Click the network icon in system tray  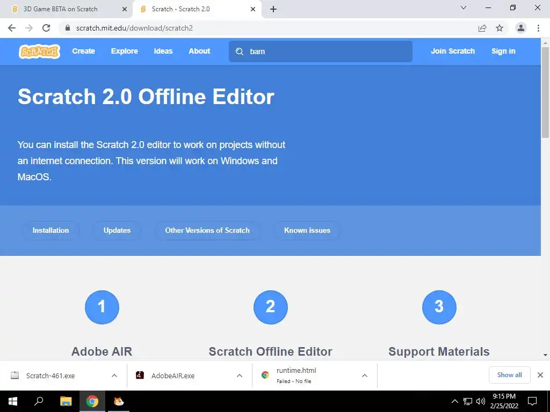[x=468, y=401]
